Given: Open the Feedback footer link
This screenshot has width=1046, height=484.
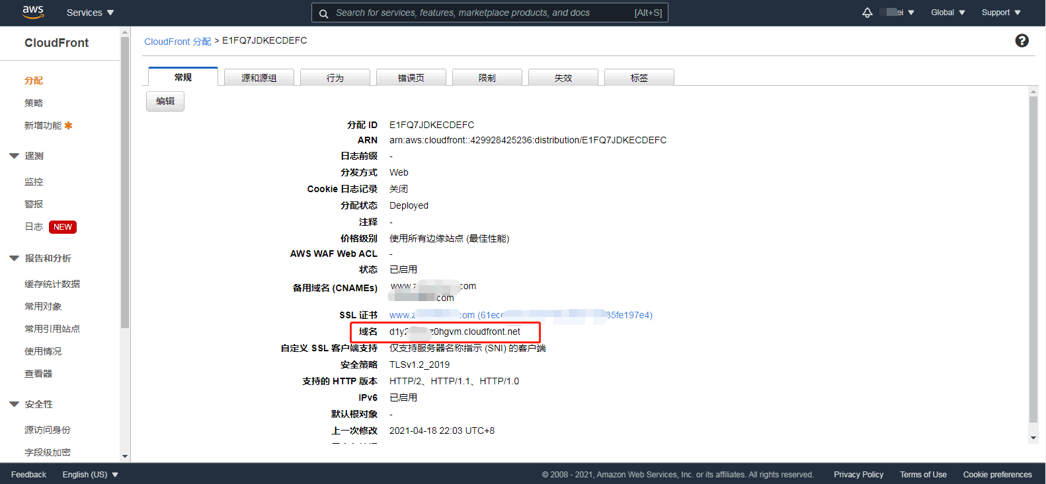Looking at the screenshot, I should pyautogui.click(x=28, y=475).
